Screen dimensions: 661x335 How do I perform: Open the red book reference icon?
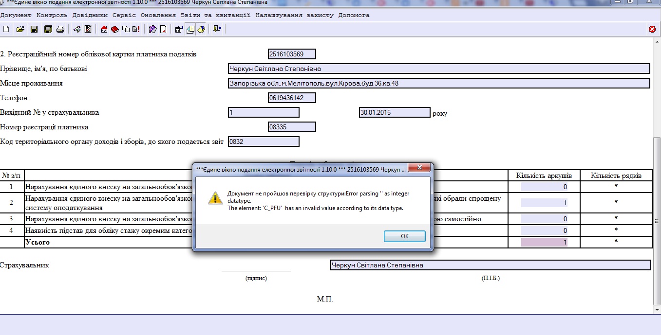(115, 29)
